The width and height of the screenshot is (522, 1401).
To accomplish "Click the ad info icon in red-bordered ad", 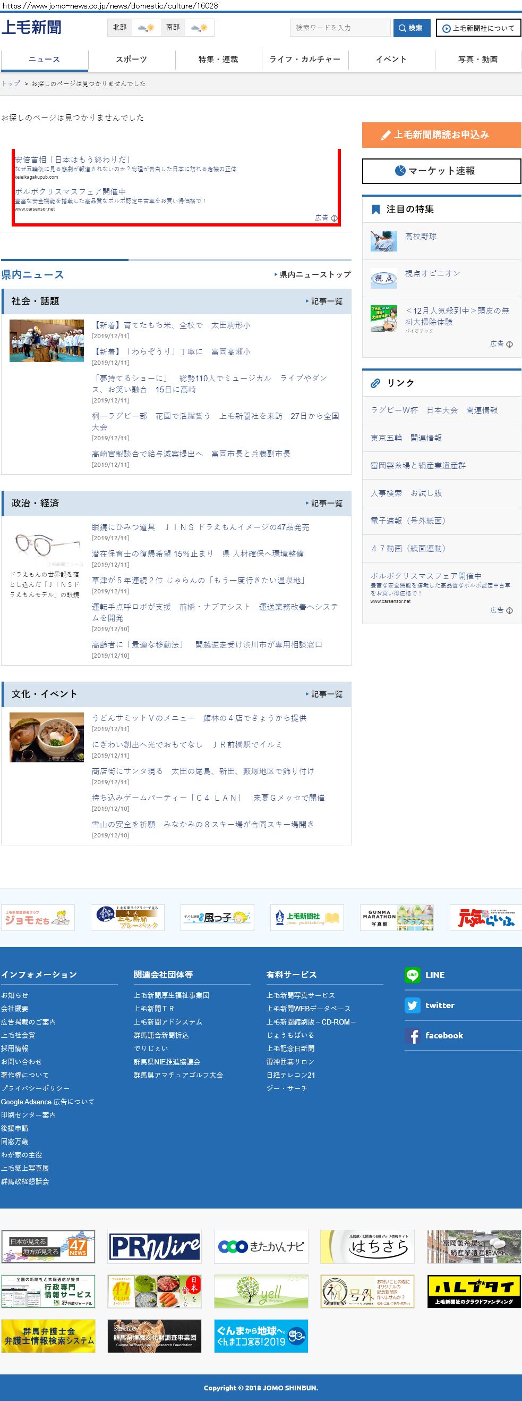I will pos(334,218).
